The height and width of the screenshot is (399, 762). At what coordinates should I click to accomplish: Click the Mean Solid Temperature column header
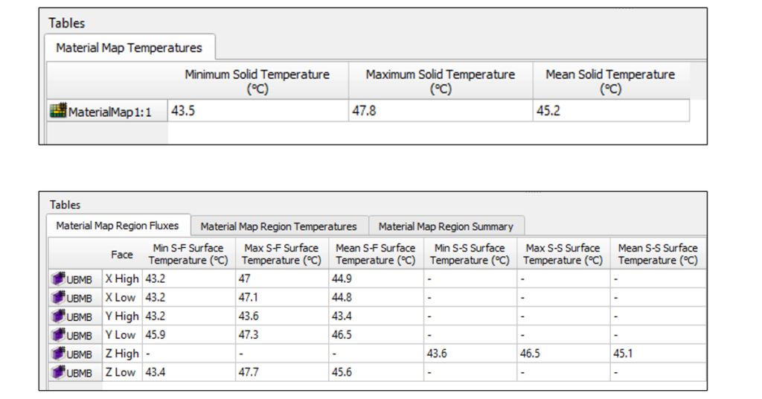[x=610, y=81]
